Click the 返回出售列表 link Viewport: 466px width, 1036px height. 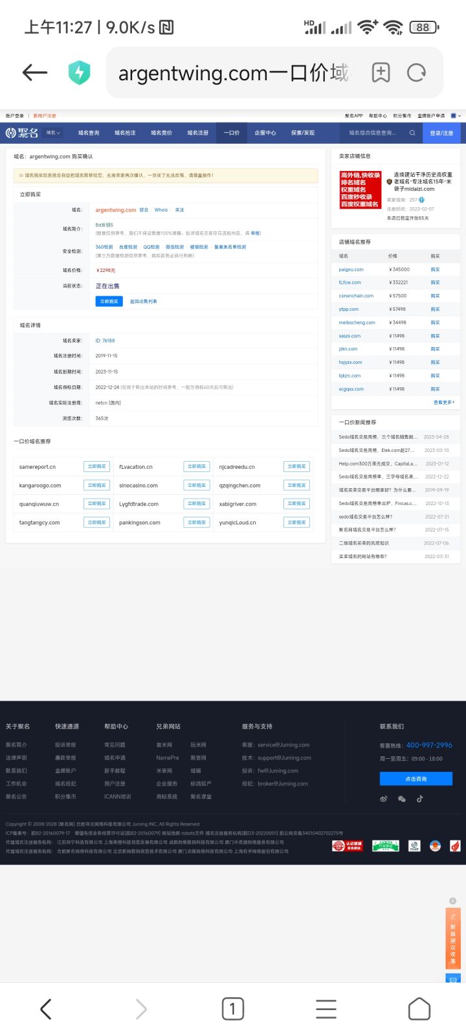144,301
